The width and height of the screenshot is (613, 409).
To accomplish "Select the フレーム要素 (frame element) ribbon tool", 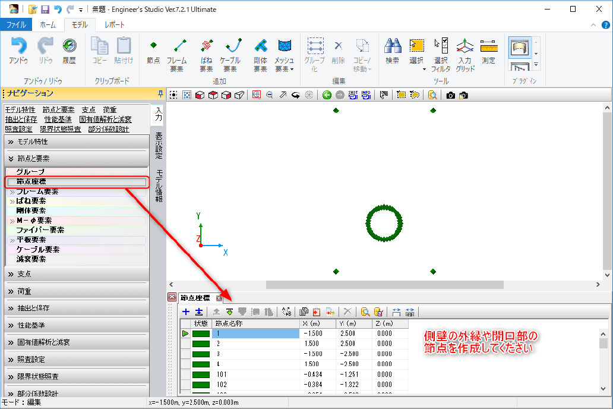I will tap(176, 52).
